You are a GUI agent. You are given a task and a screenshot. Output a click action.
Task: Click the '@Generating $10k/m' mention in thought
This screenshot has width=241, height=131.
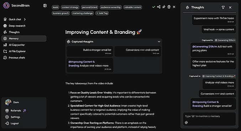[205, 47]
